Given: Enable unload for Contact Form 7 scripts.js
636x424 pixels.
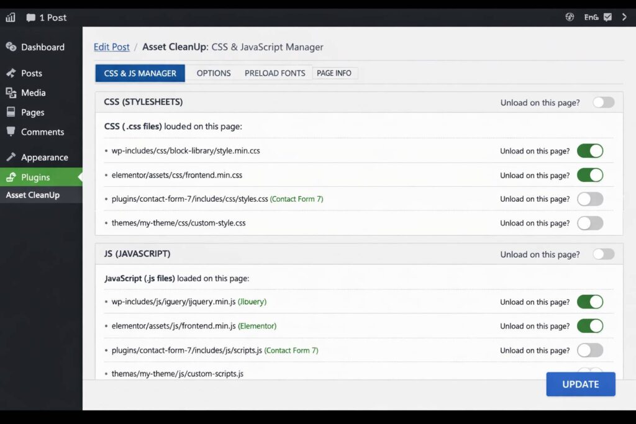Looking at the screenshot, I should coord(589,350).
